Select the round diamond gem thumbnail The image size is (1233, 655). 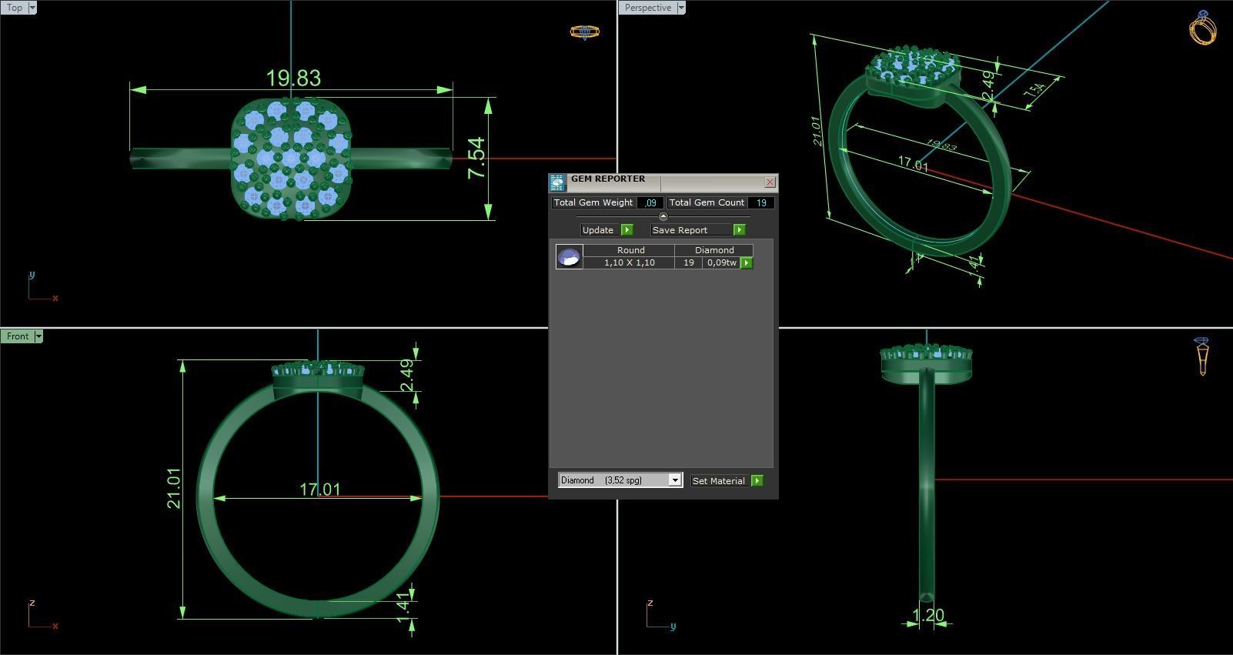pyautogui.click(x=570, y=257)
